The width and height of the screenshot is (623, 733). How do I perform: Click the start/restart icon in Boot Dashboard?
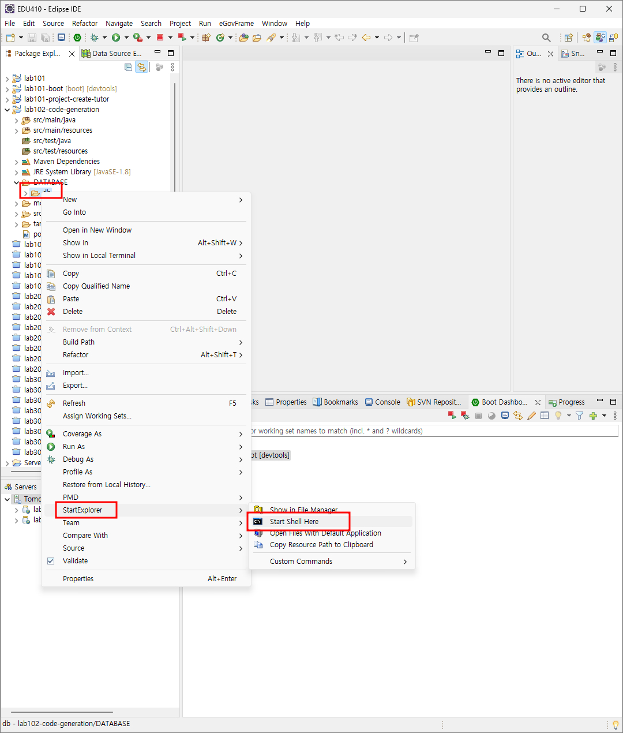(452, 416)
